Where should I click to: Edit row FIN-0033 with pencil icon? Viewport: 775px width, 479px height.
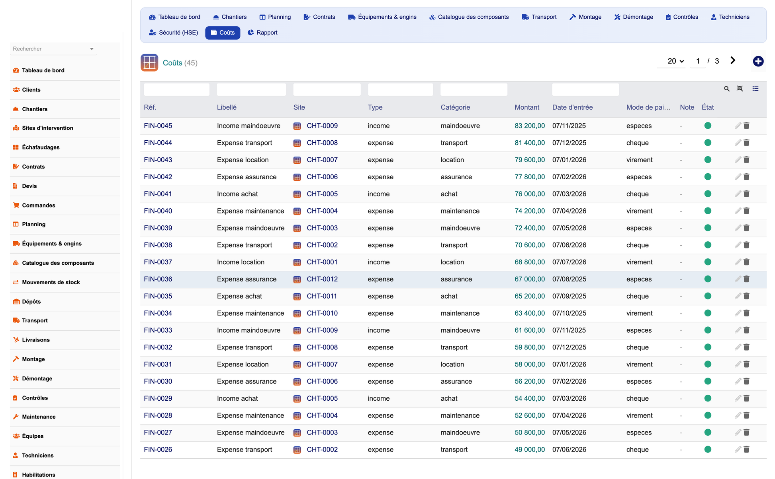[x=738, y=330]
